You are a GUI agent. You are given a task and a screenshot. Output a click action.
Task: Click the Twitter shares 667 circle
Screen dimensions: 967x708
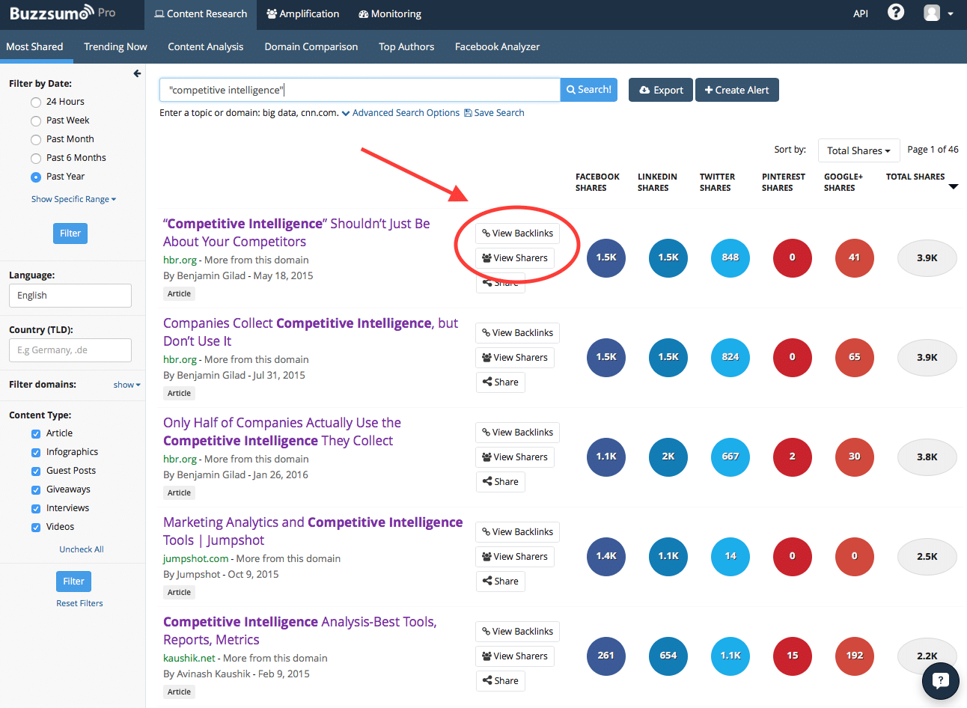click(x=730, y=457)
